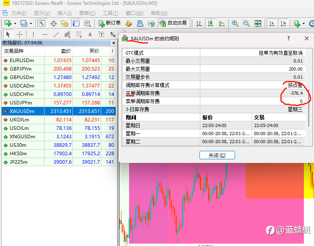Image resolution: width=314 pixels, height=246 pixels.
Task: Click the MQL5 market cloud icon
Action: [140, 23]
